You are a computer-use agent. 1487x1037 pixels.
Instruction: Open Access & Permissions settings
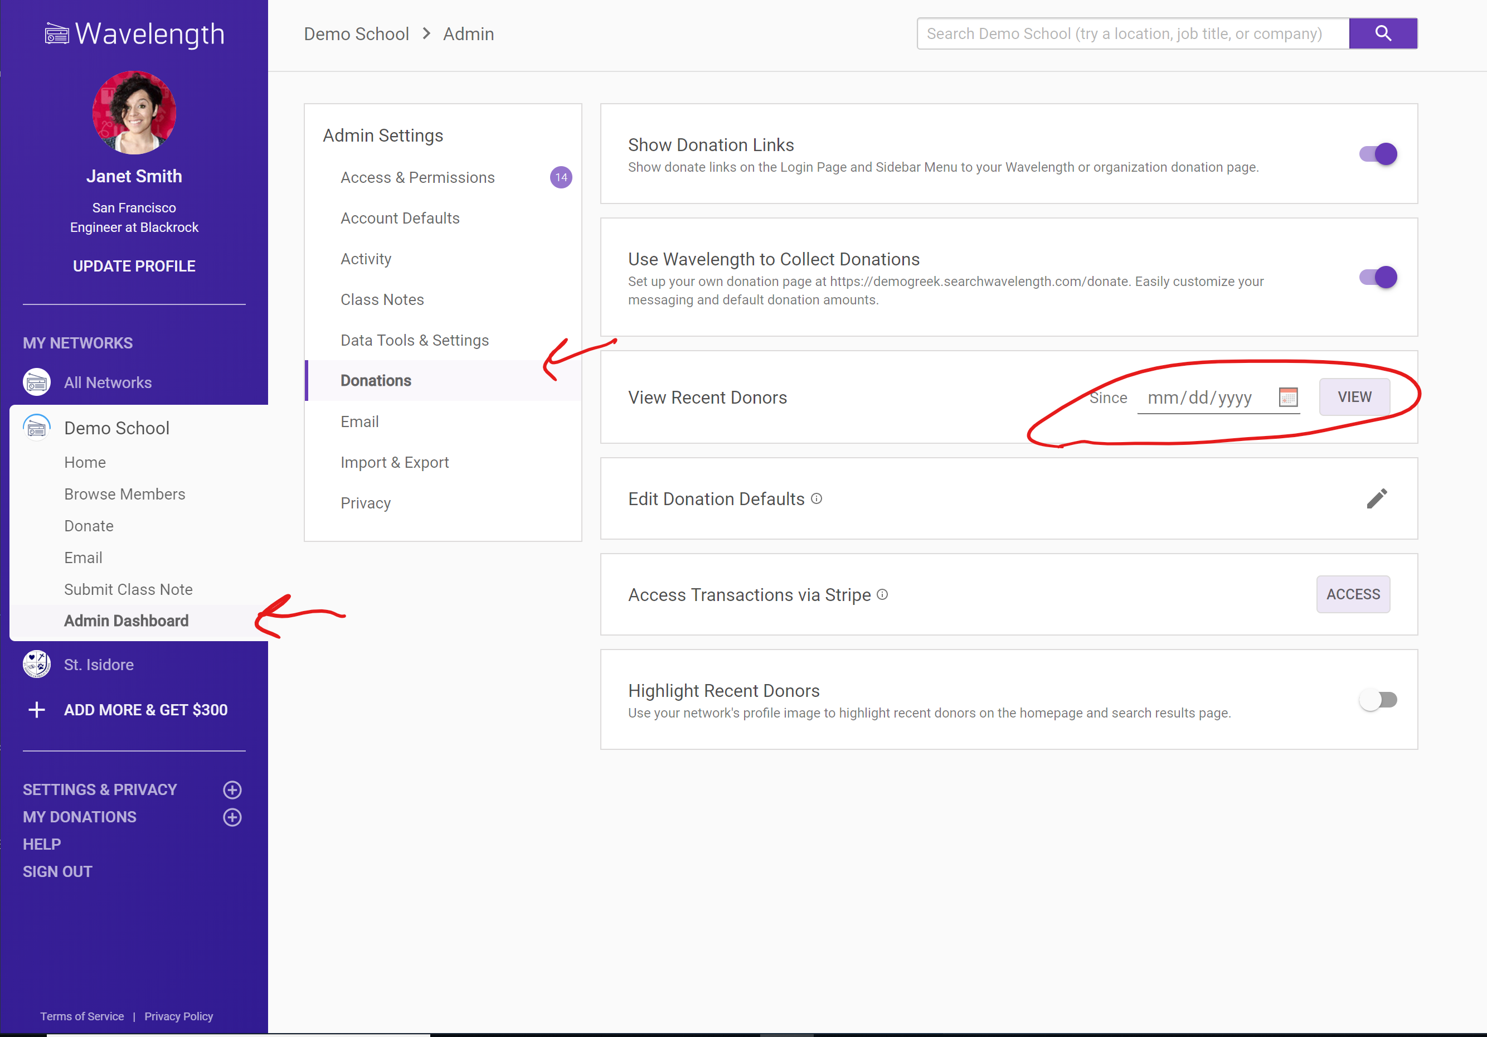pyautogui.click(x=417, y=177)
